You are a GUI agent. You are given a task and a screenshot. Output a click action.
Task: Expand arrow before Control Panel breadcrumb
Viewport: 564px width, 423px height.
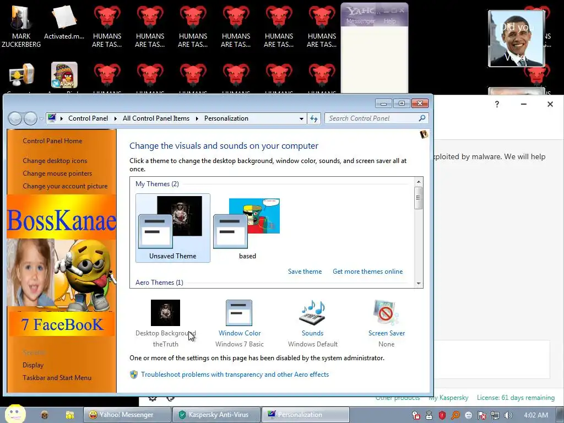62,118
